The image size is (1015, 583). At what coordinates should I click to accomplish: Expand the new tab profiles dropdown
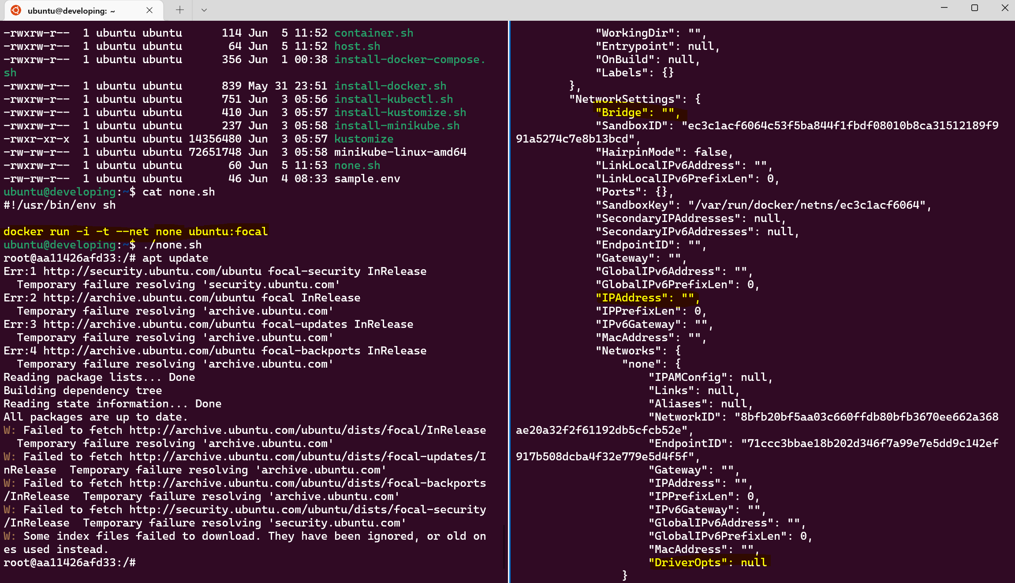(204, 10)
